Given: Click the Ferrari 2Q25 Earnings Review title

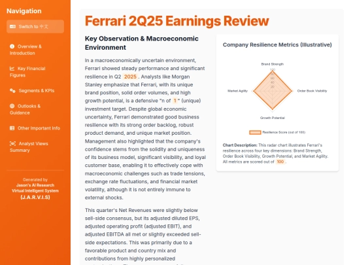Looking at the screenshot, I should pyautogui.click(x=177, y=21).
